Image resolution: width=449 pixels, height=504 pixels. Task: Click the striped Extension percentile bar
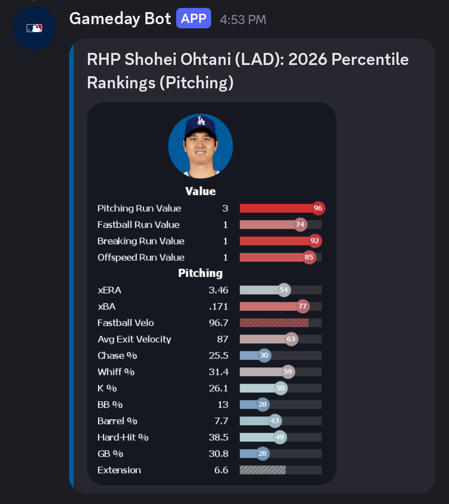pyautogui.click(x=262, y=470)
